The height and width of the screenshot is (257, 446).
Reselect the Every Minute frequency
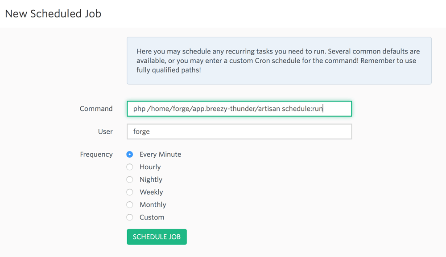click(x=129, y=154)
